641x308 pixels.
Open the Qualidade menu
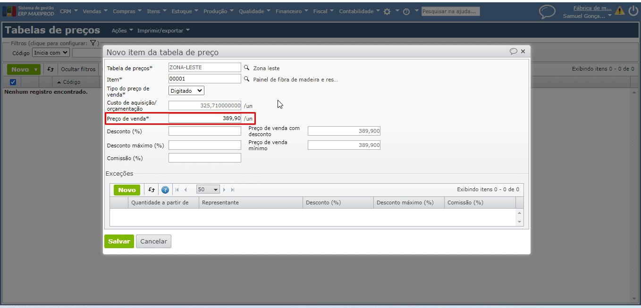pos(254,11)
